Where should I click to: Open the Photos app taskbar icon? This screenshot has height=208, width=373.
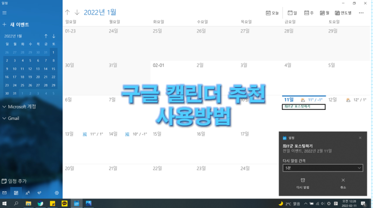[89, 203]
